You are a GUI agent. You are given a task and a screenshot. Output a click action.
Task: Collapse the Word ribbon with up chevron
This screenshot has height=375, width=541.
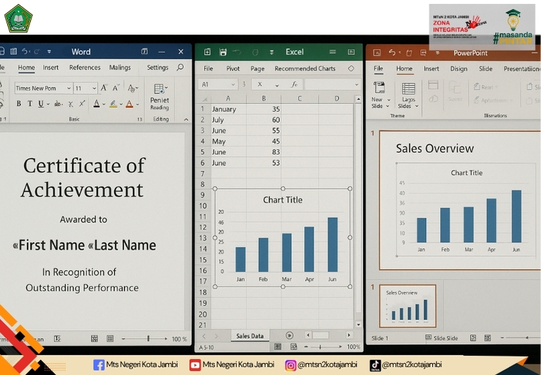(x=186, y=119)
